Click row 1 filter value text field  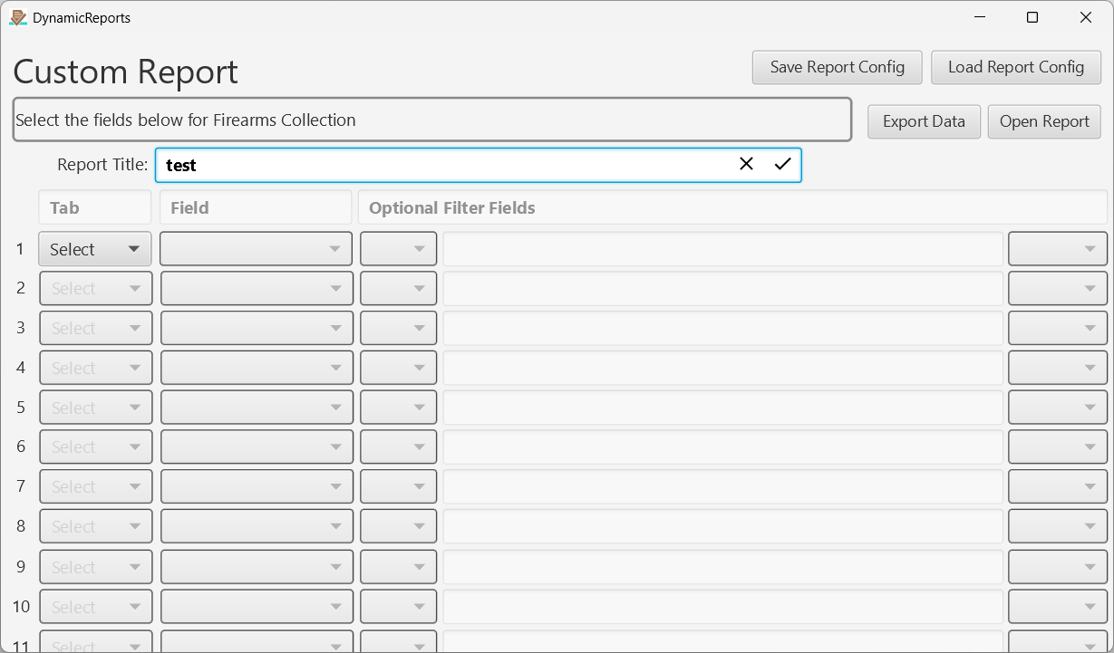[722, 249]
